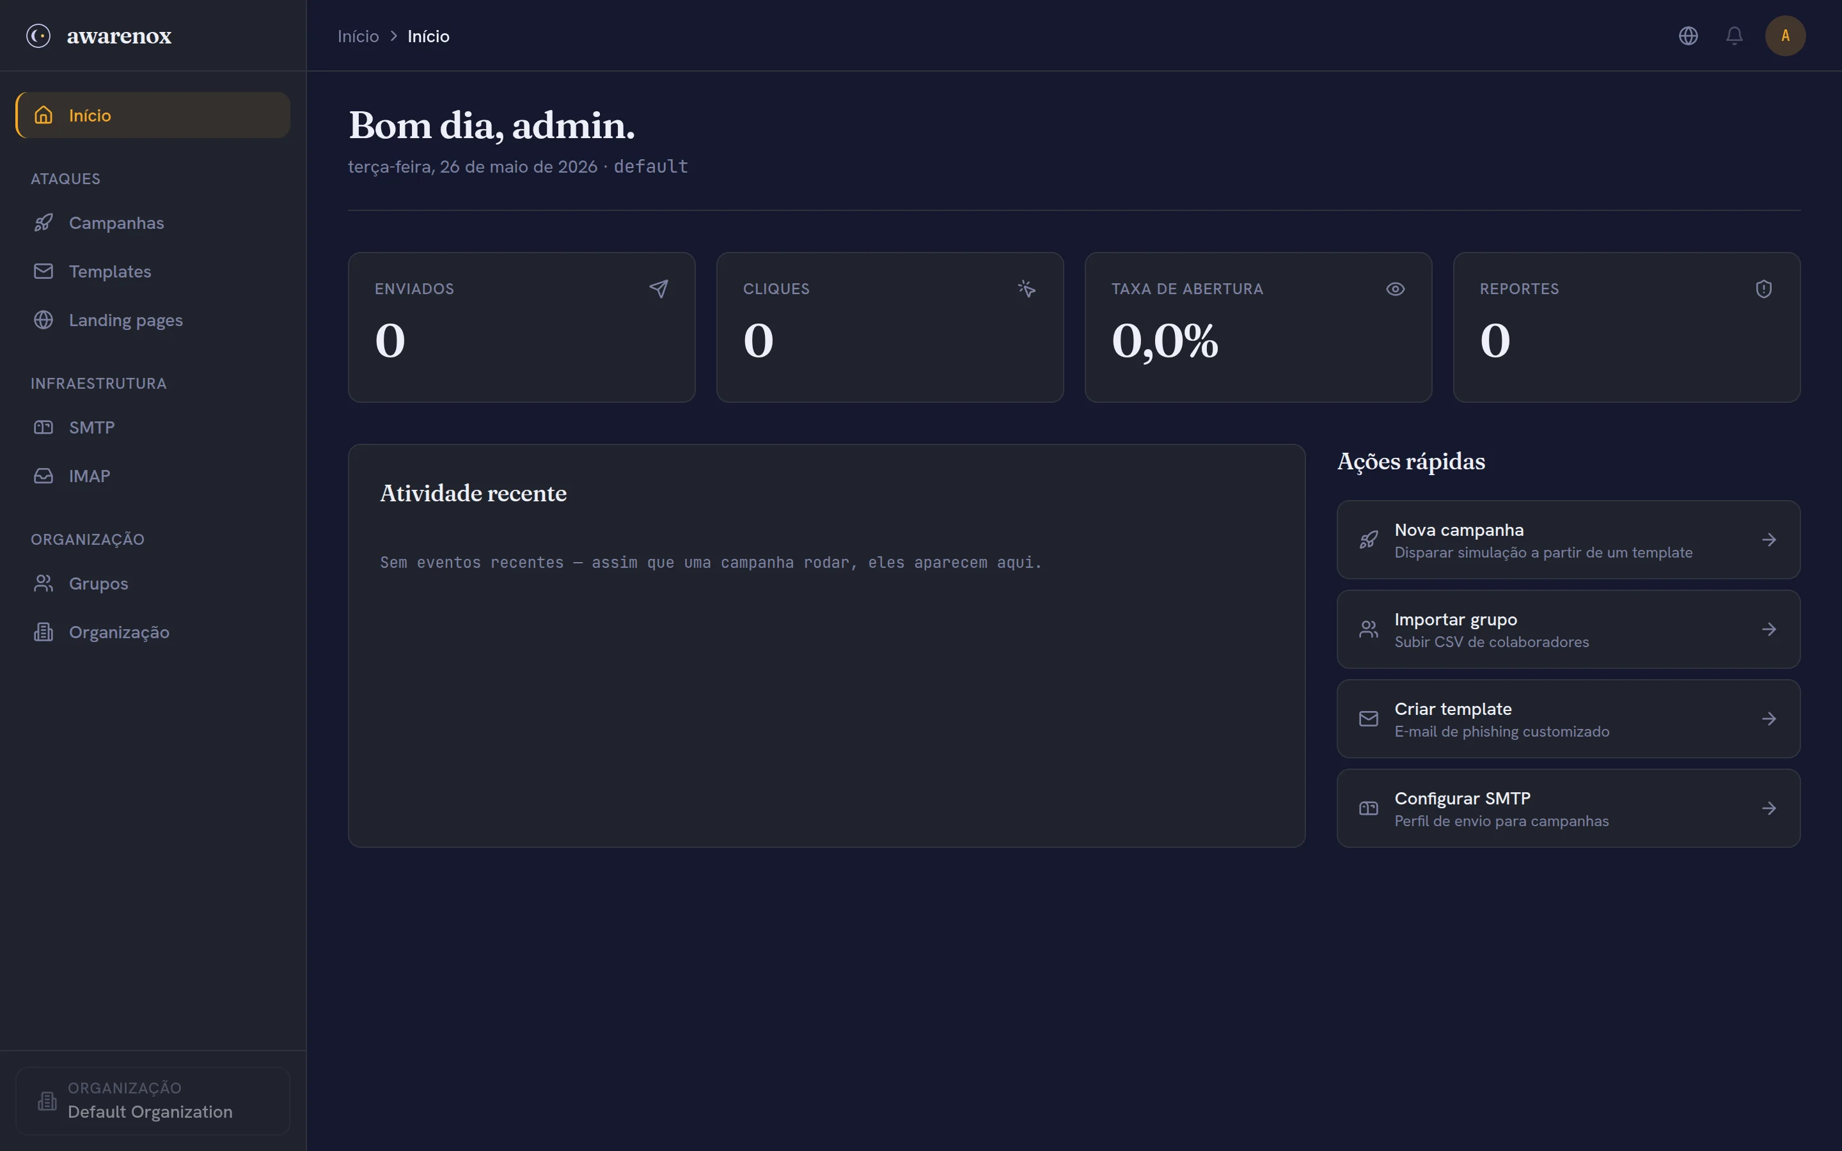Select the Enviados stat card
This screenshot has width=1842, height=1151.
point(521,327)
